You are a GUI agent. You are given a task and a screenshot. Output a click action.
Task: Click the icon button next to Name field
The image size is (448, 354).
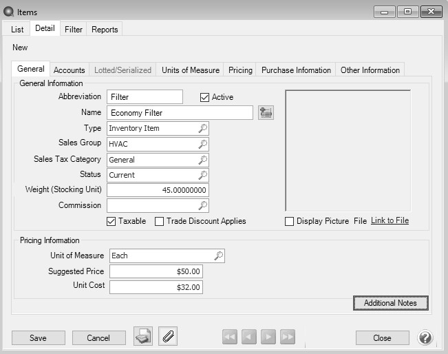coord(266,113)
